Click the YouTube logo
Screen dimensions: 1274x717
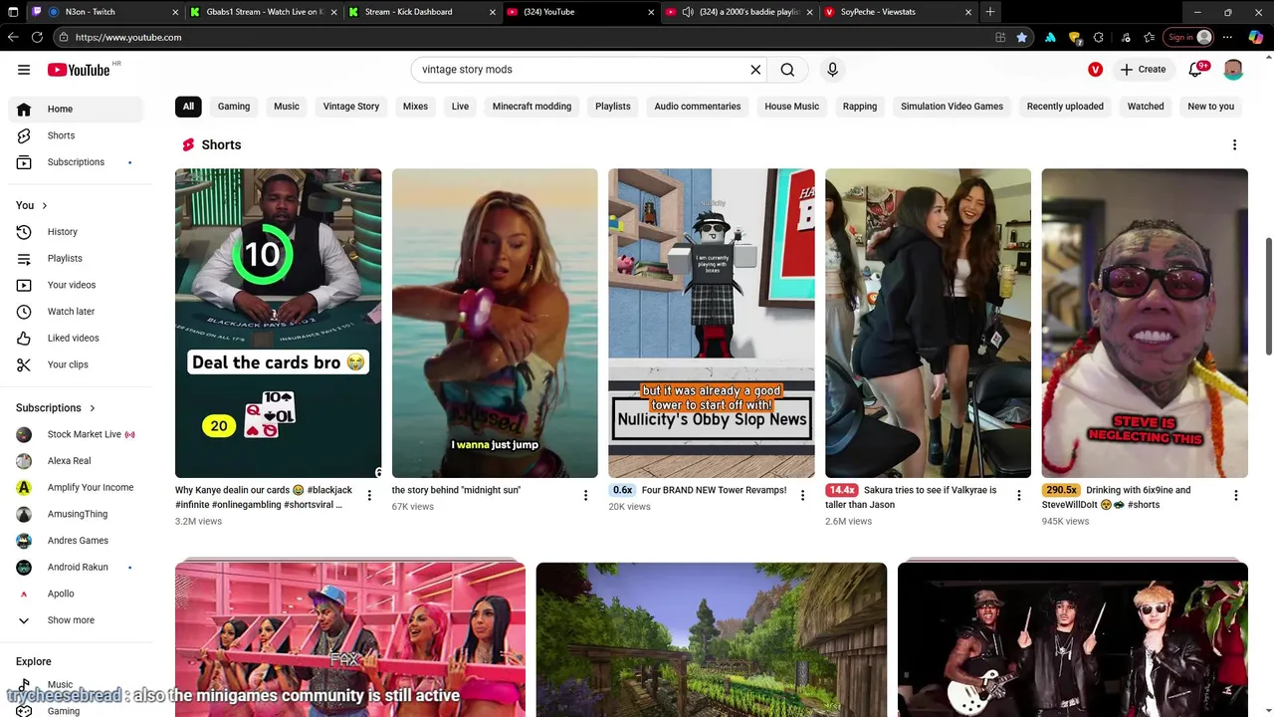tap(79, 70)
